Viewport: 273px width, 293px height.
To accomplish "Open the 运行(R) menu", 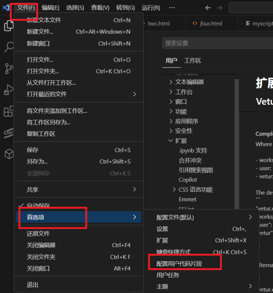I will [151, 8].
